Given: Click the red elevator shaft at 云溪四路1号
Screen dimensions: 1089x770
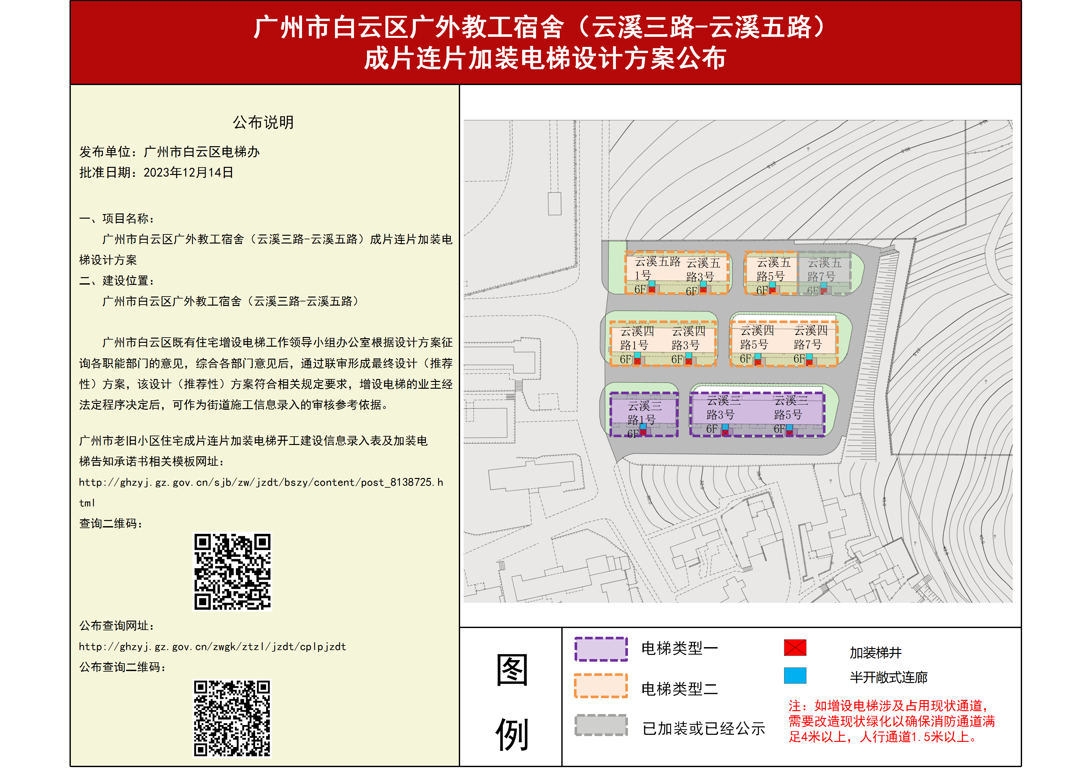Looking at the screenshot, I should click(637, 361).
